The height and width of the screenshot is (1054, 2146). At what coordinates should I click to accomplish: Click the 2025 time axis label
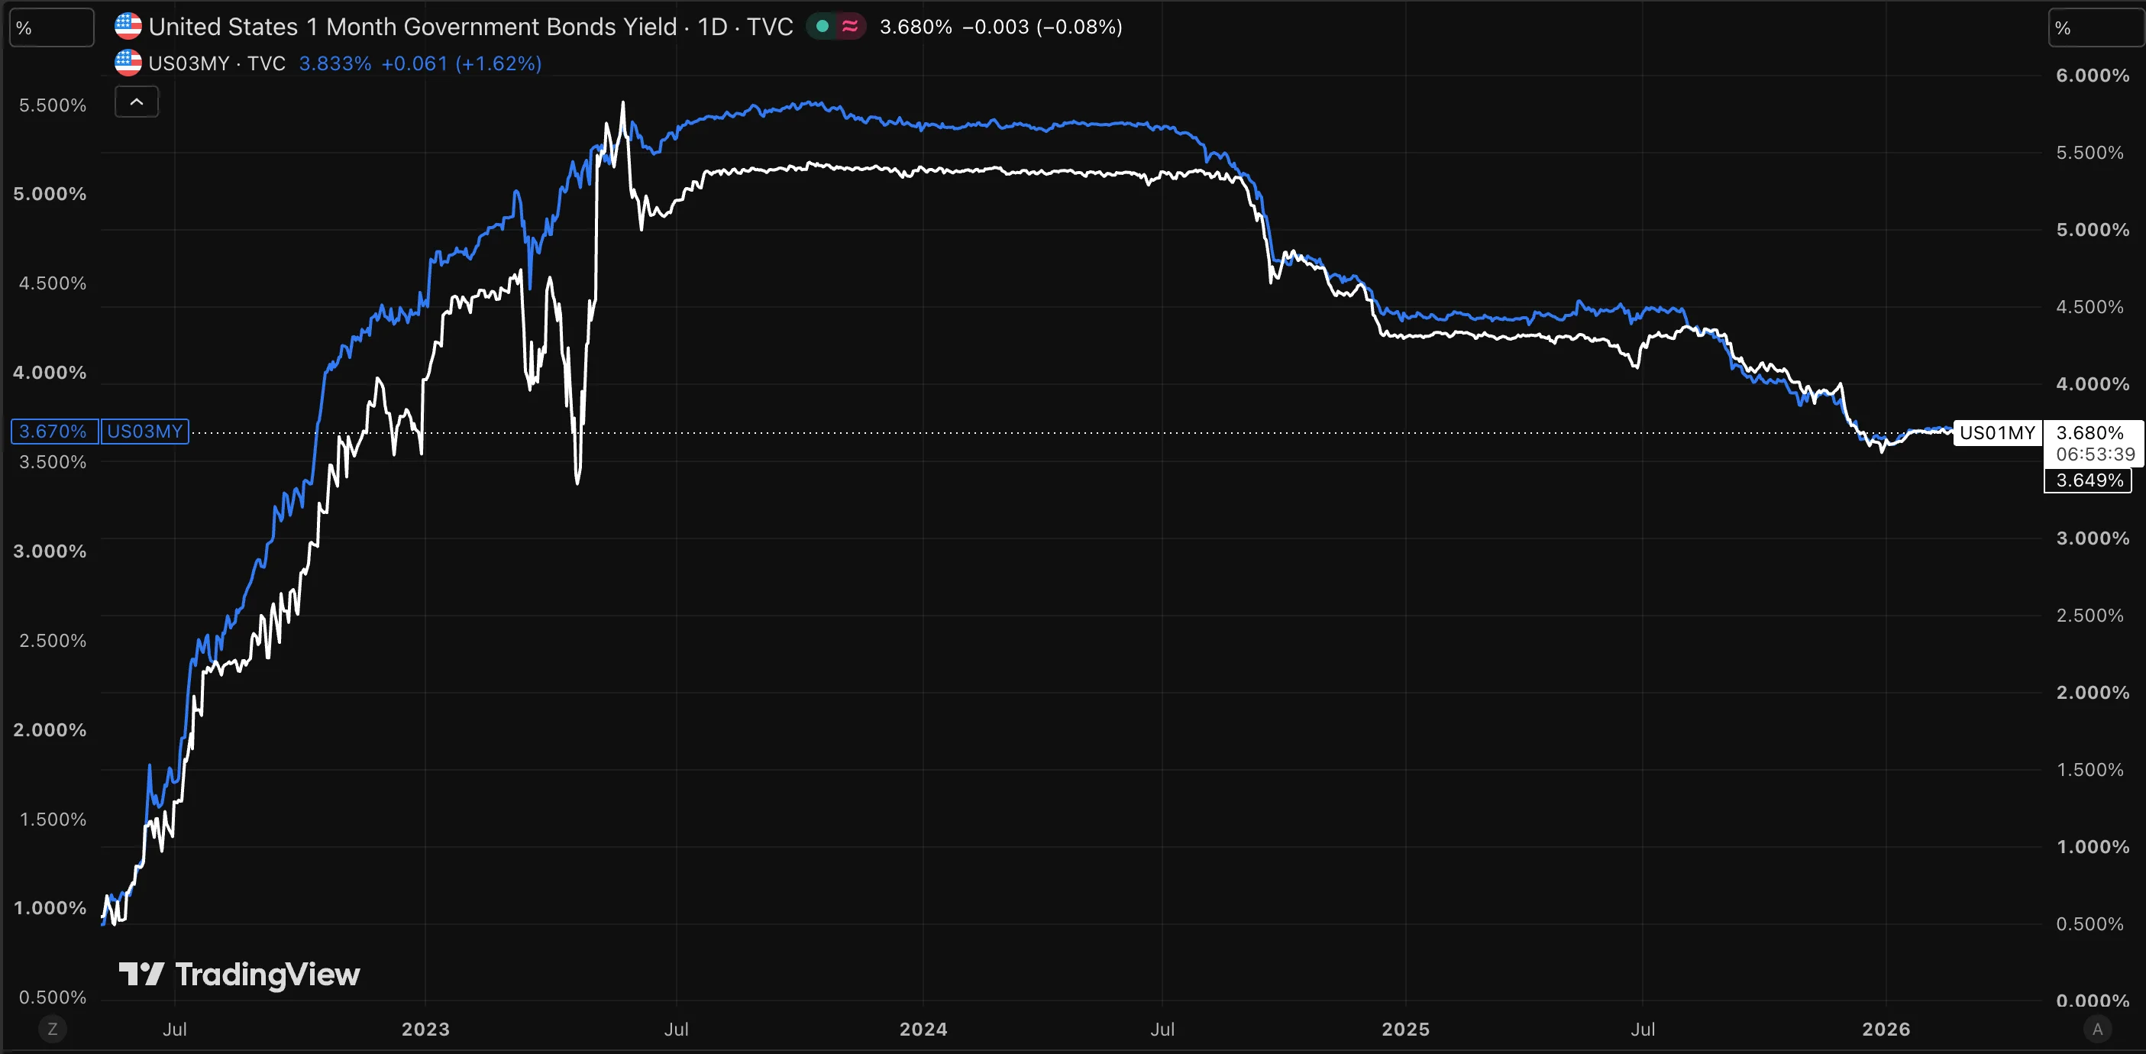click(x=1405, y=1029)
